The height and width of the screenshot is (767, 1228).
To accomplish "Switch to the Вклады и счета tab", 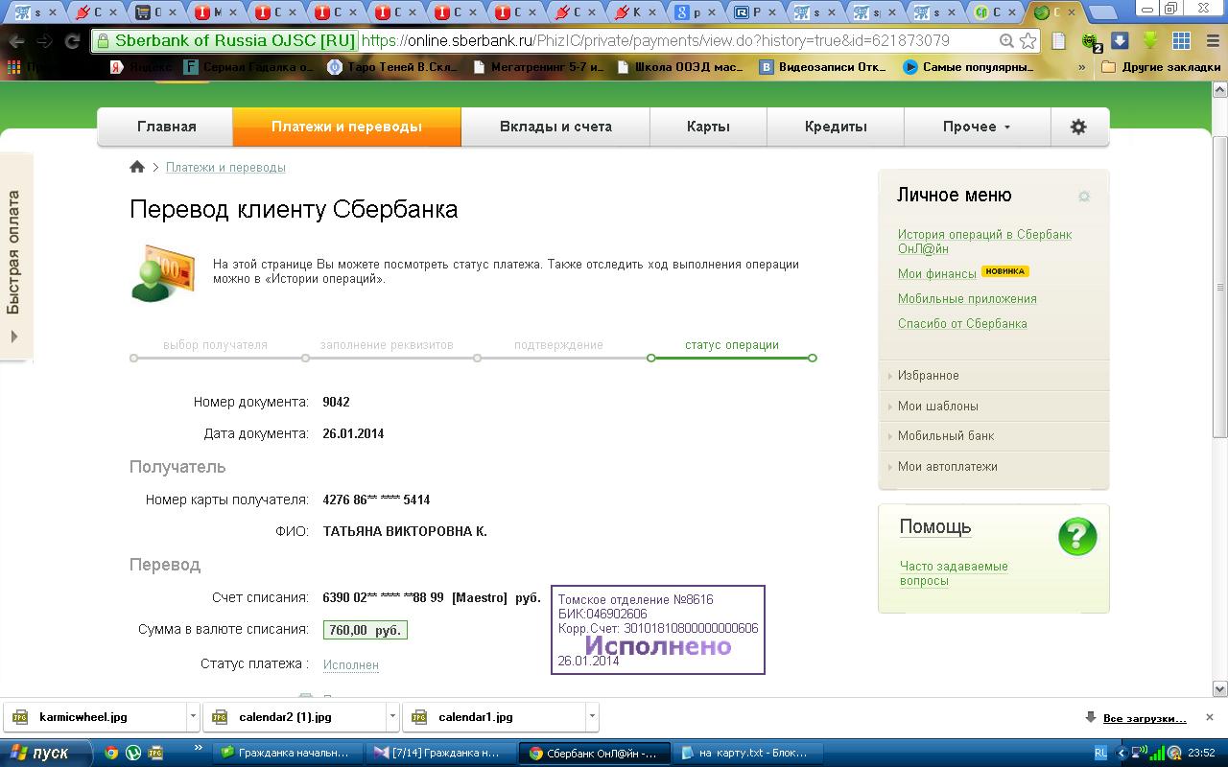I will point(555,127).
